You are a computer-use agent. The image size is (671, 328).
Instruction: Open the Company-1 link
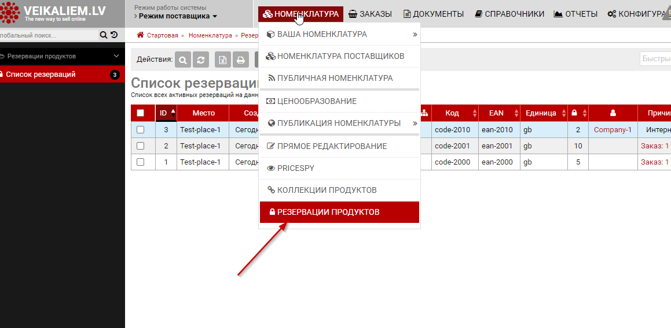coord(613,130)
